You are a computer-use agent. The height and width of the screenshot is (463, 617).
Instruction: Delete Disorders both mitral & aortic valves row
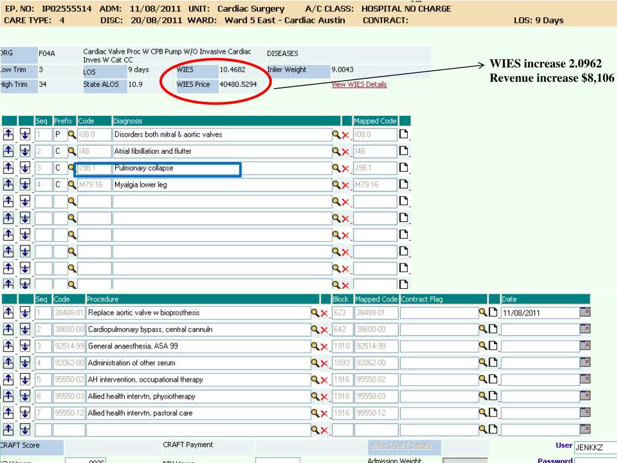click(x=345, y=135)
